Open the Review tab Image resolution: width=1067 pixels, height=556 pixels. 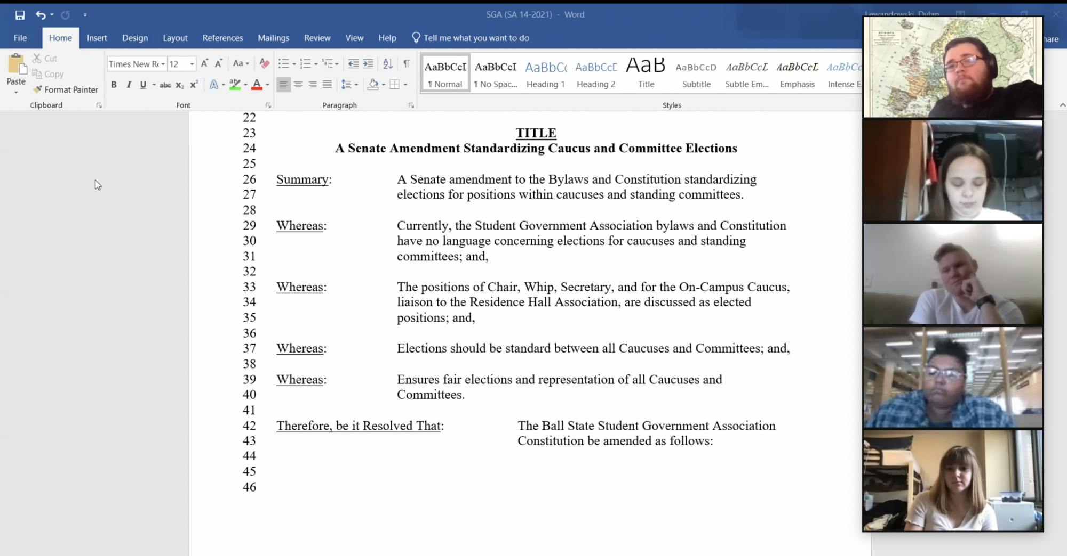tap(317, 38)
